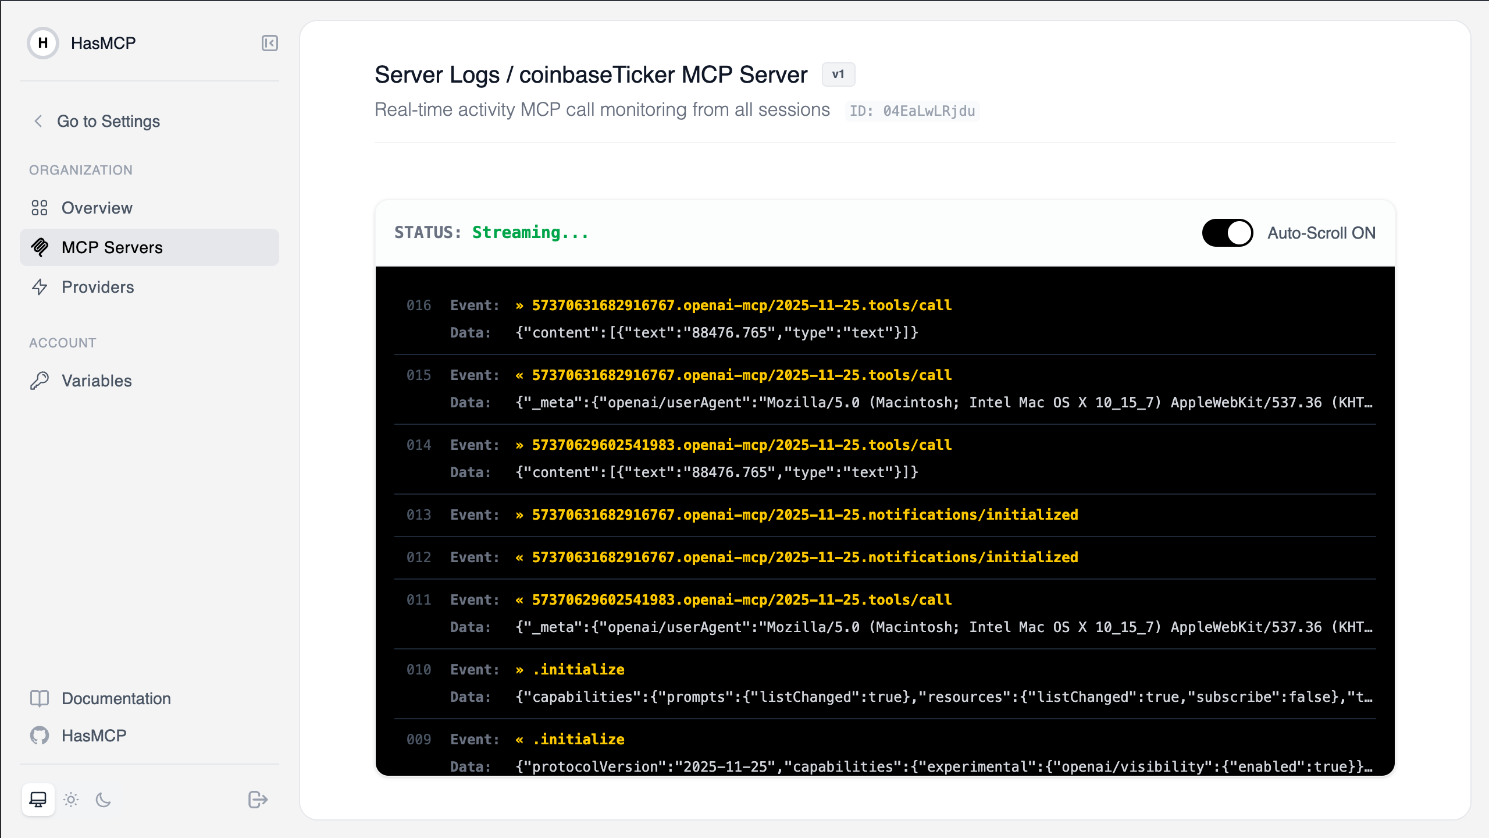Open Variables via the key icon

(x=40, y=381)
